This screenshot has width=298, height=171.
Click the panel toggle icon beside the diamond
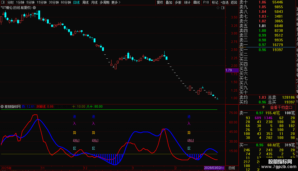223,8
